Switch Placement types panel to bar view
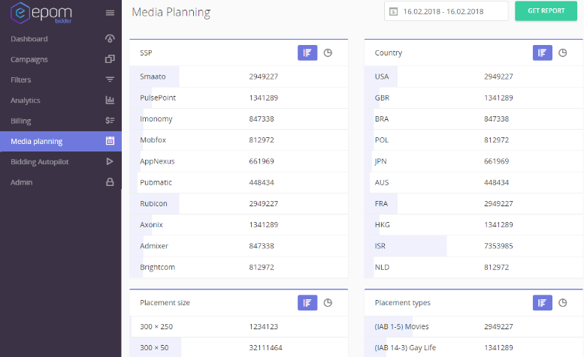This screenshot has height=357, width=584. (x=543, y=303)
